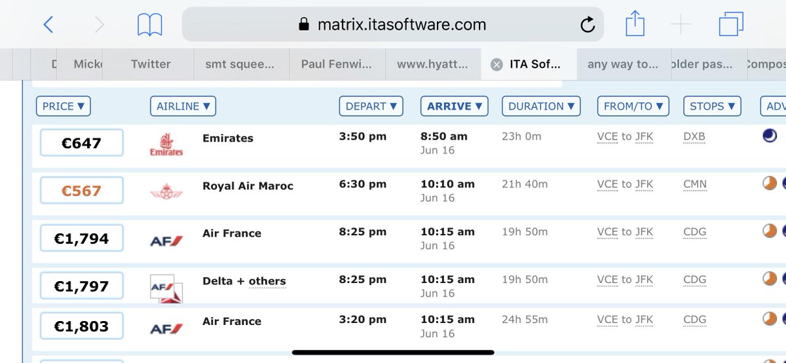Add a new tab with plus icon
The width and height of the screenshot is (786, 363).
point(681,25)
